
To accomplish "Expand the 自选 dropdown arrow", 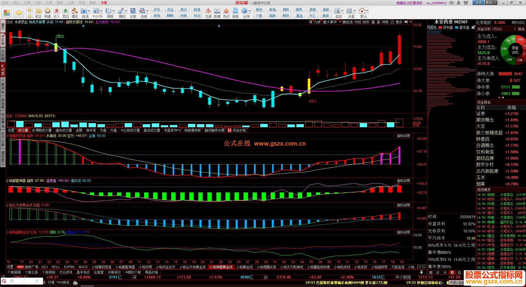I will (89, 11).
